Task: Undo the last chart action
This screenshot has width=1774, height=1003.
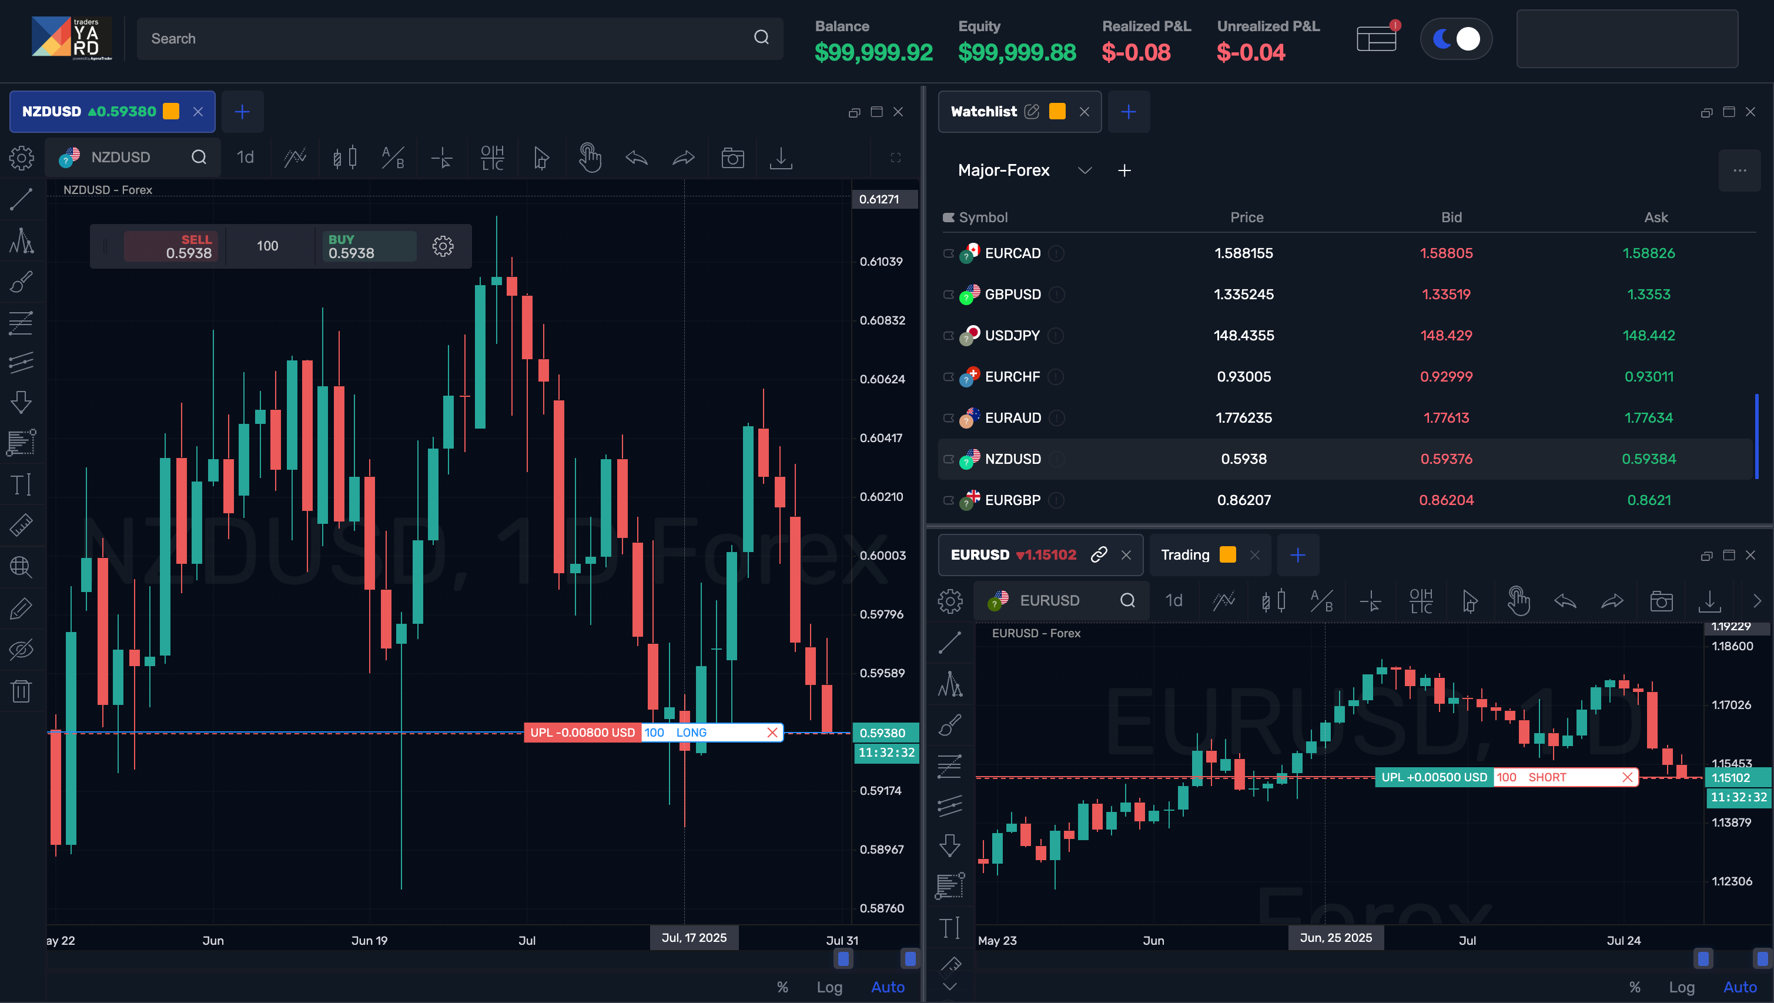Action: point(635,158)
